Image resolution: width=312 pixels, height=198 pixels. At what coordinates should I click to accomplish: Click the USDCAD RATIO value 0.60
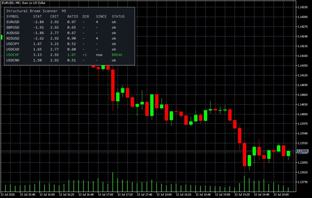[71, 49]
